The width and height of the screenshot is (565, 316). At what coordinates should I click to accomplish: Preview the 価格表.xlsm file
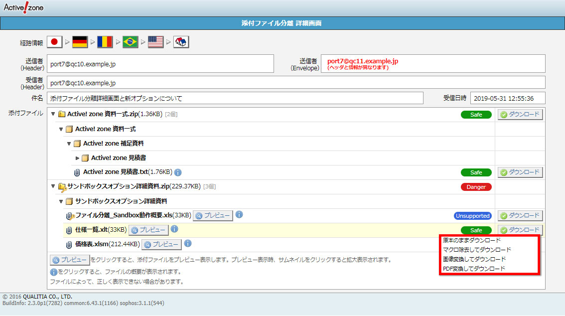pyautogui.click(x=161, y=244)
